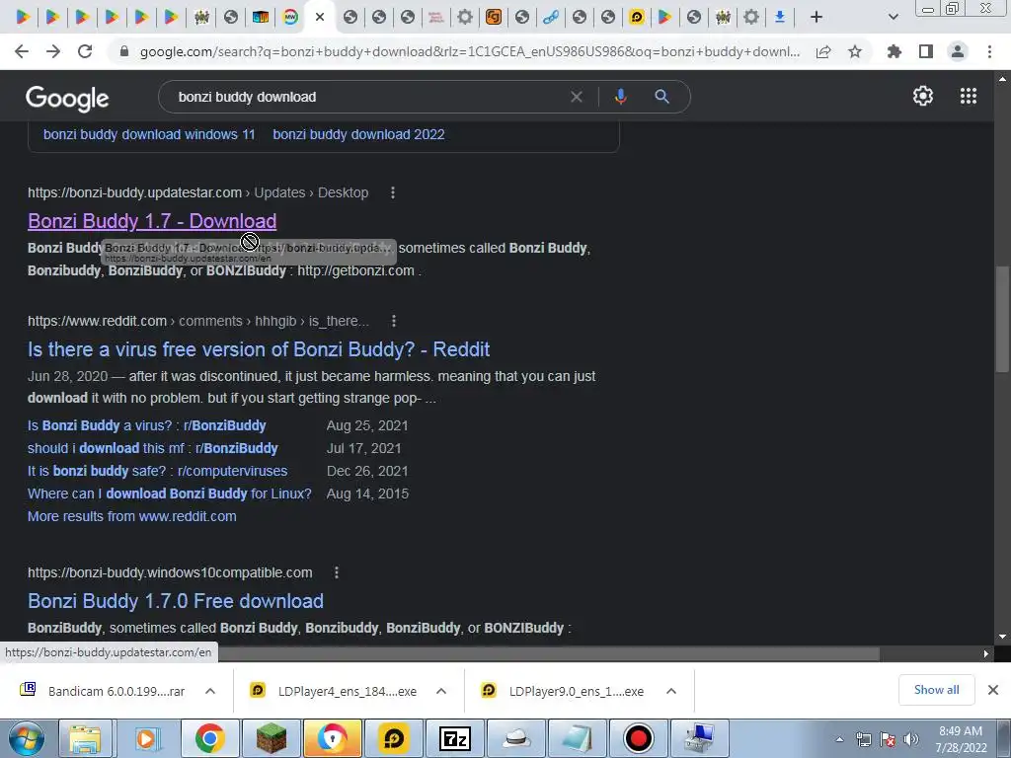
Task: Expand the tab search dropdown arrow
Action: [893, 17]
